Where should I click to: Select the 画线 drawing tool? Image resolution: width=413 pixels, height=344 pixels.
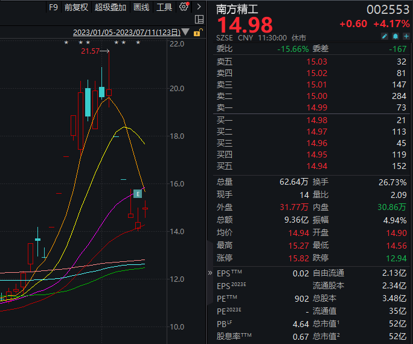141,7
